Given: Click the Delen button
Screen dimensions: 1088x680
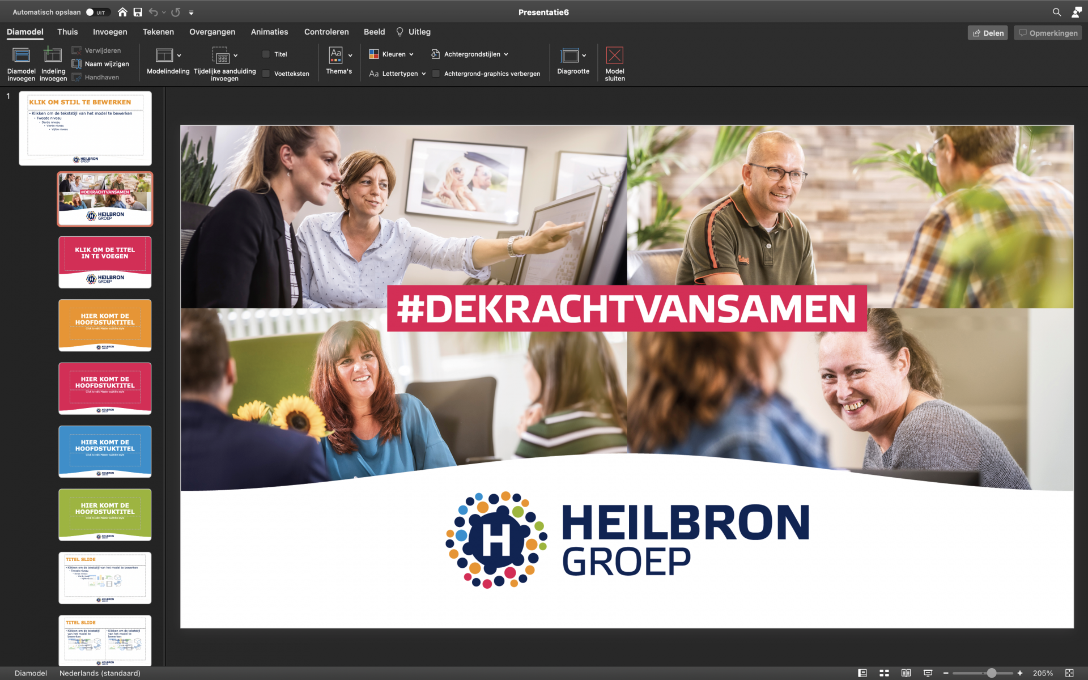Looking at the screenshot, I should tap(988, 32).
